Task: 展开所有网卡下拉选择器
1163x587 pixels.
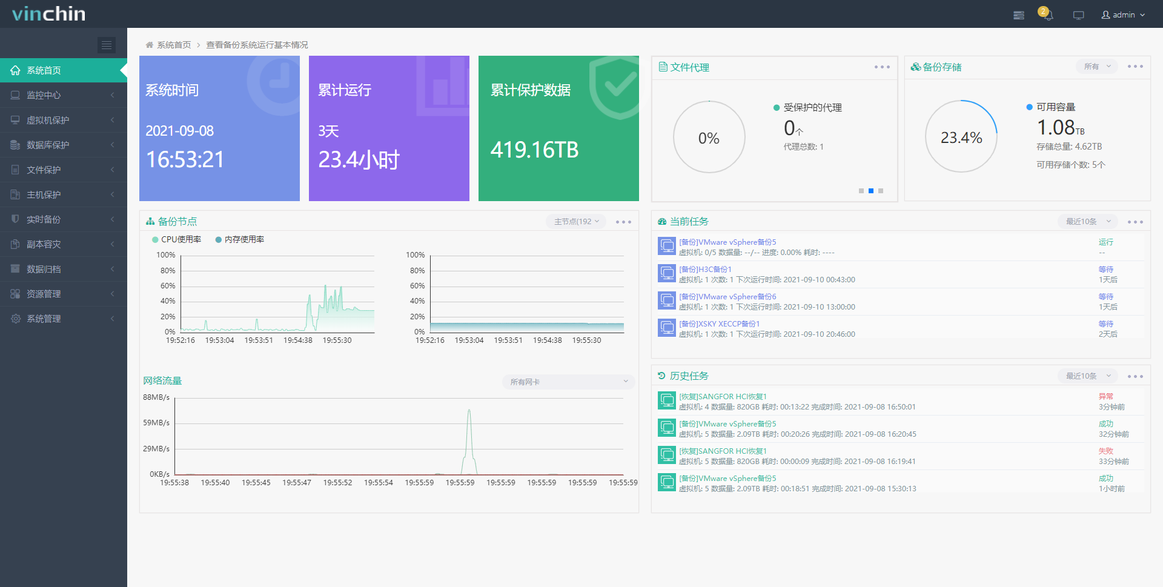Action: [x=568, y=382]
